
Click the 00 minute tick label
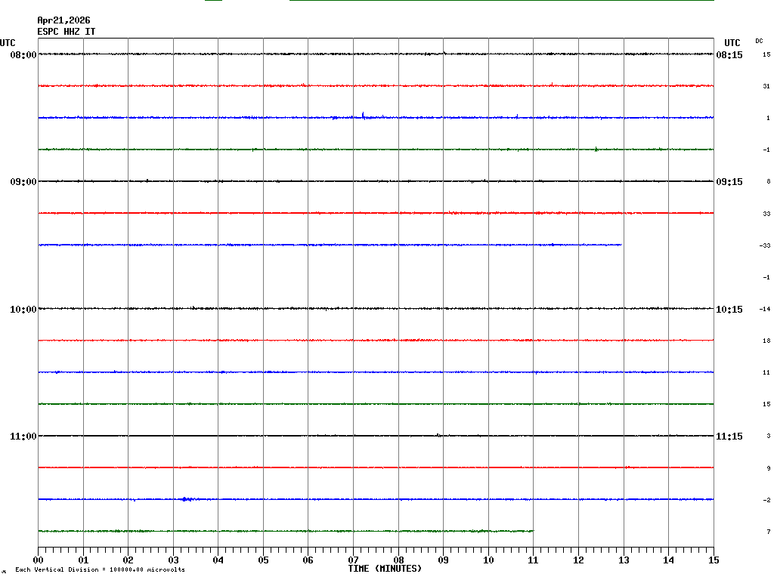click(39, 560)
